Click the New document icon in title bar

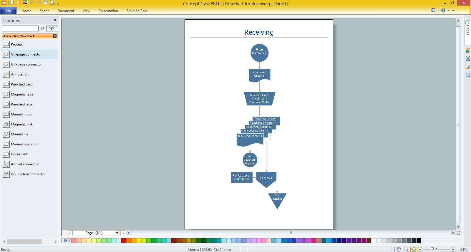tap(12, 3)
